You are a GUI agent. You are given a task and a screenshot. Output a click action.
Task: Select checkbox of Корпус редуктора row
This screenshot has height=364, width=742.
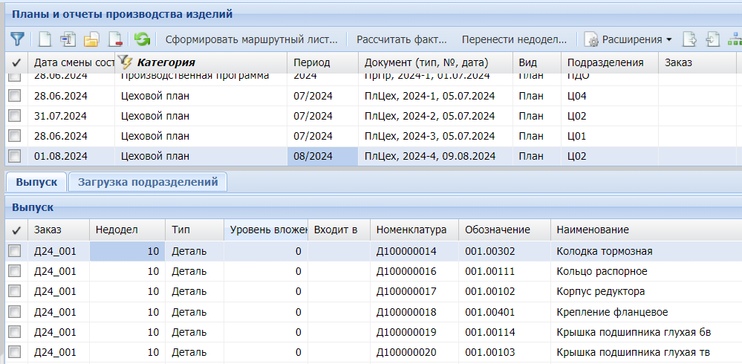(x=15, y=291)
